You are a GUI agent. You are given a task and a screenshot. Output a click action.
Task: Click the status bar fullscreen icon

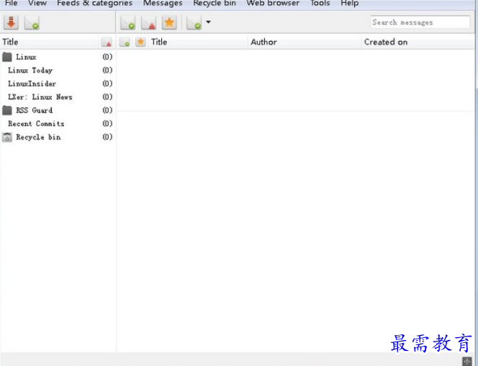[x=467, y=361]
